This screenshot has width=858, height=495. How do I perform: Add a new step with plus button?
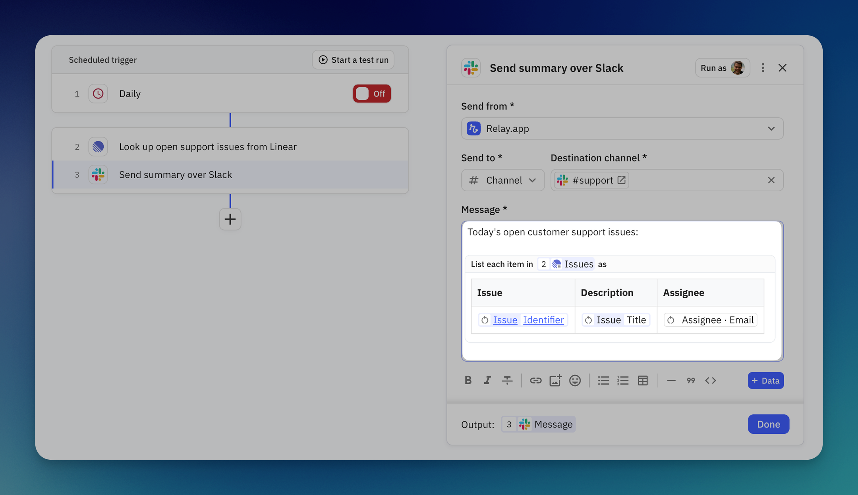(230, 219)
